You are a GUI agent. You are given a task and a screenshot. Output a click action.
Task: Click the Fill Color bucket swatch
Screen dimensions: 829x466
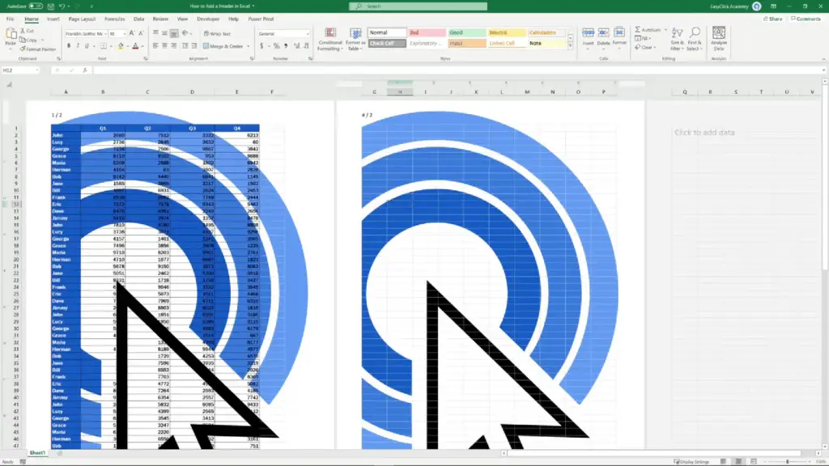121,46
